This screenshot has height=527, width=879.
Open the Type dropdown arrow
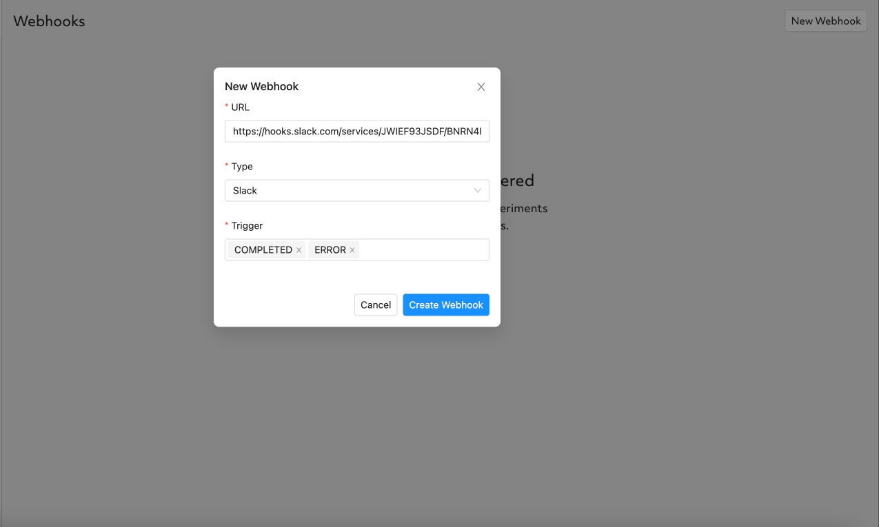coord(478,191)
